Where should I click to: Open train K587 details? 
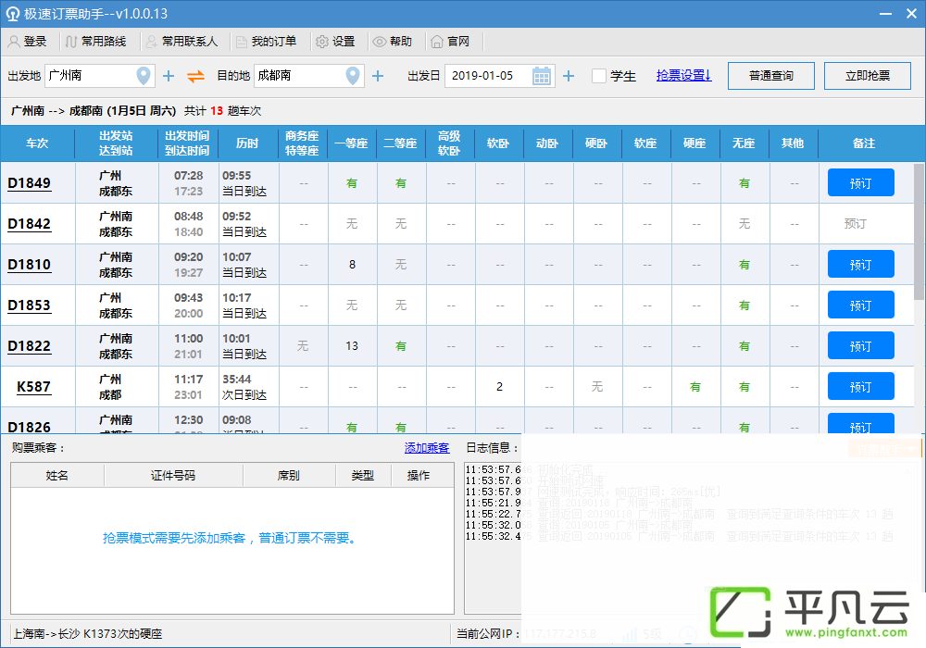33,387
